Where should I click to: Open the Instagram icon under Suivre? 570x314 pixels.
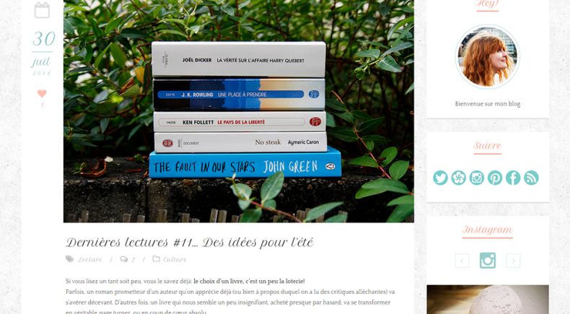tap(477, 178)
